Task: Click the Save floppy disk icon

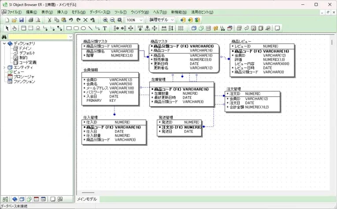Action: pyautogui.click(x=21, y=20)
